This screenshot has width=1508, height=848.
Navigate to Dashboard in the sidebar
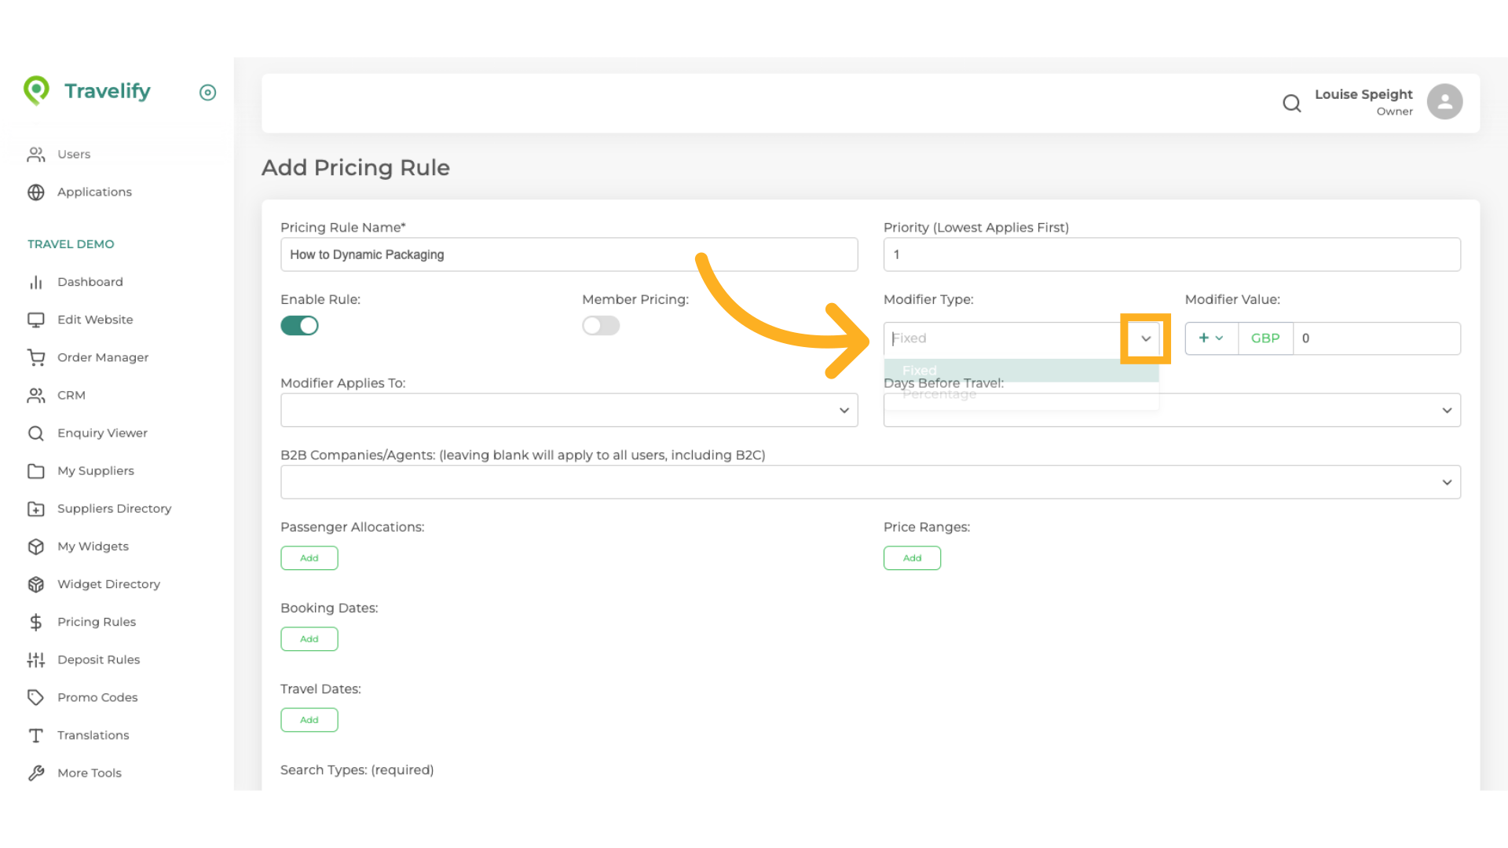point(90,282)
